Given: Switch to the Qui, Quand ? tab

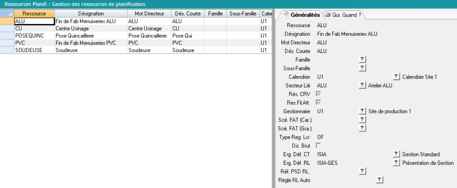Looking at the screenshot, I should click(344, 15).
